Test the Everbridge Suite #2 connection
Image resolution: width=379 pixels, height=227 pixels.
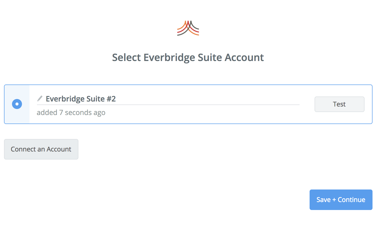click(x=339, y=104)
